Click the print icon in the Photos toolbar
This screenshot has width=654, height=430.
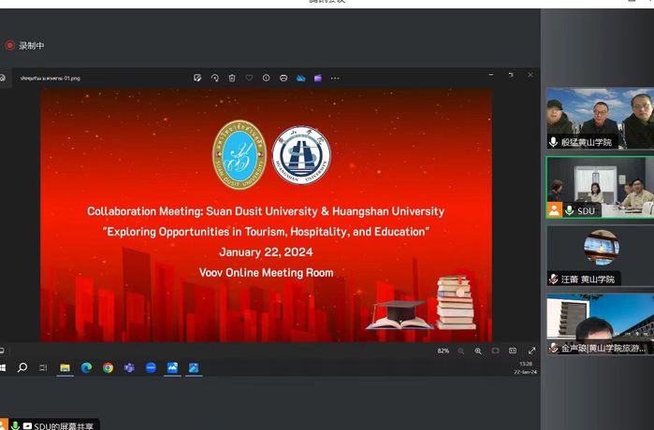click(283, 78)
